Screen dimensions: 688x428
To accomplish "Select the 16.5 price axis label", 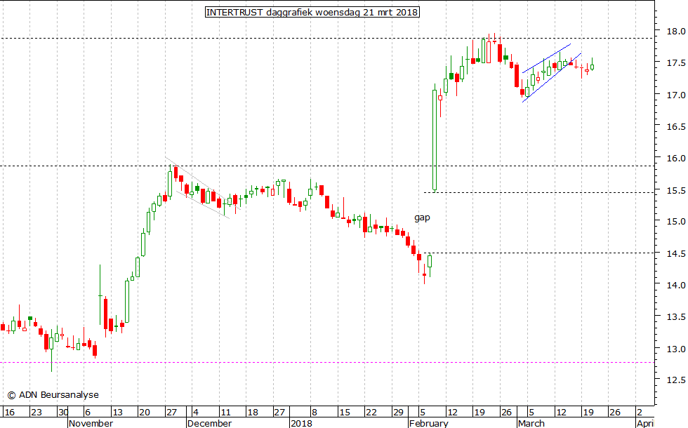I will [x=675, y=126].
